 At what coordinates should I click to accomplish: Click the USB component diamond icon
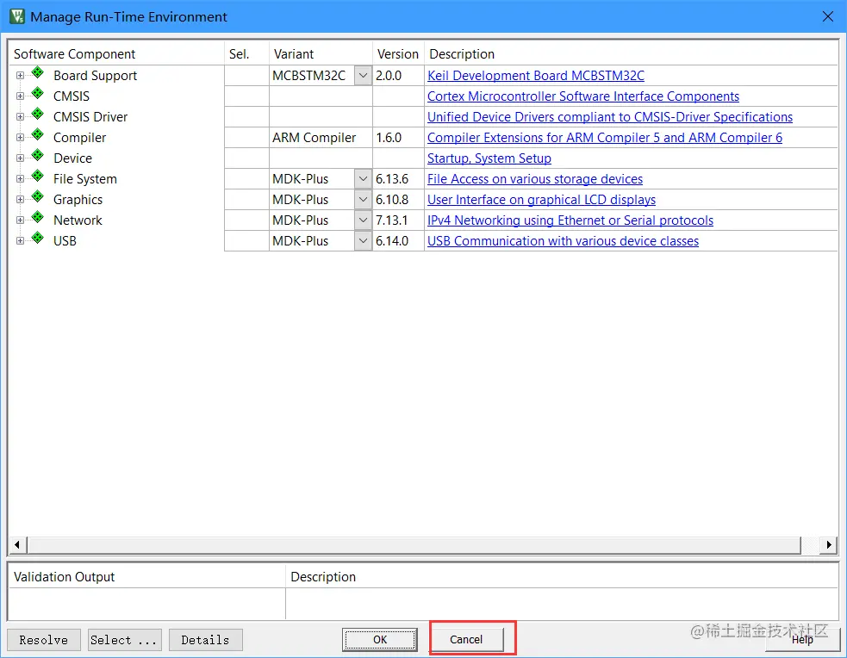tap(38, 238)
